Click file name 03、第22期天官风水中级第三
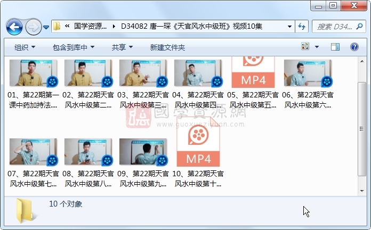 tap(143, 100)
